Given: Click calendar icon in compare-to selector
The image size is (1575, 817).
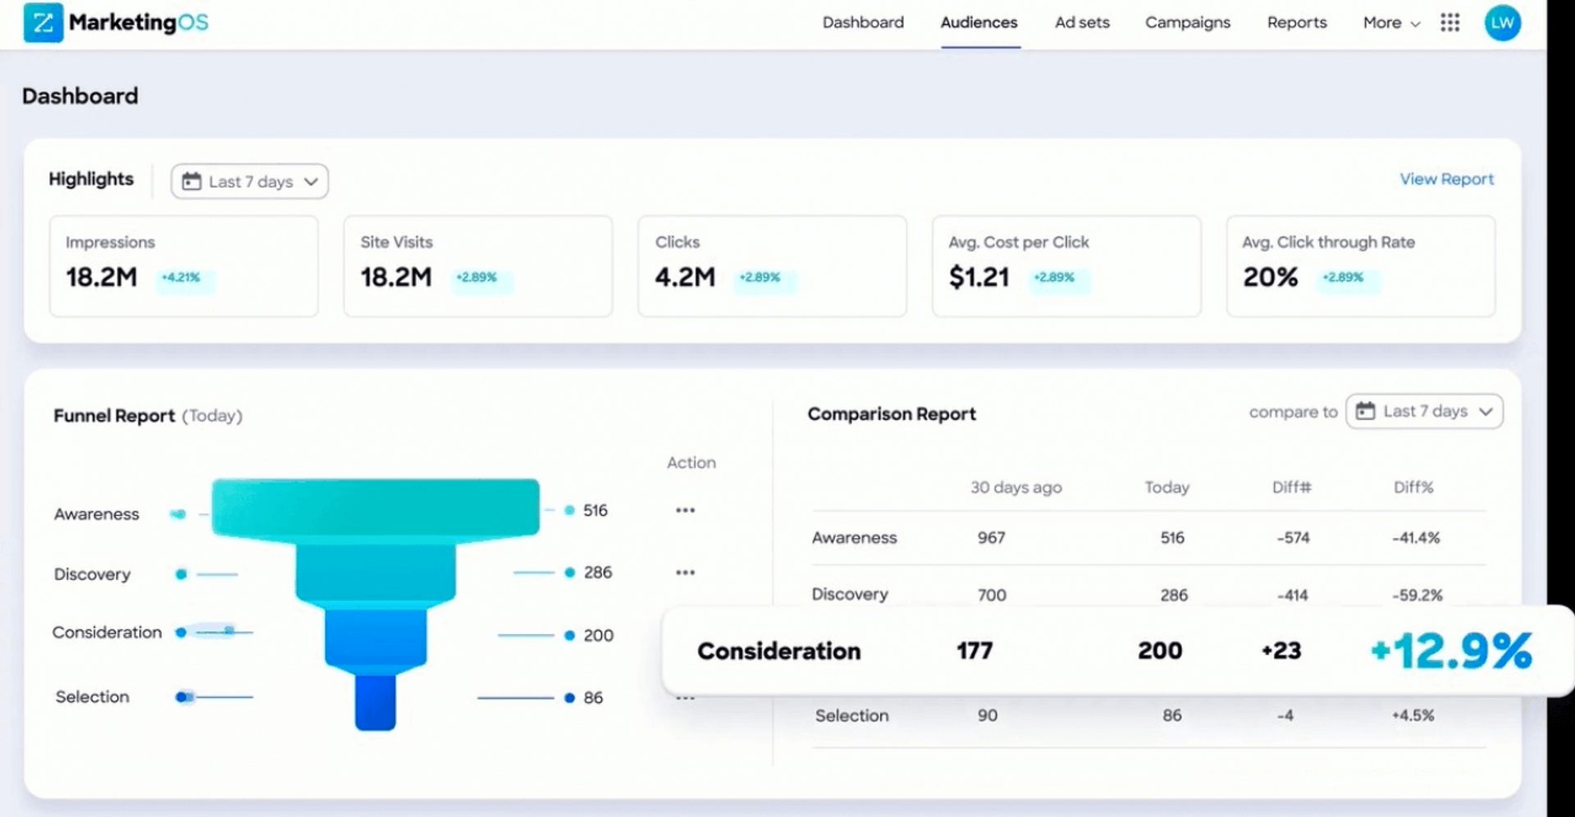Looking at the screenshot, I should click(1365, 411).
